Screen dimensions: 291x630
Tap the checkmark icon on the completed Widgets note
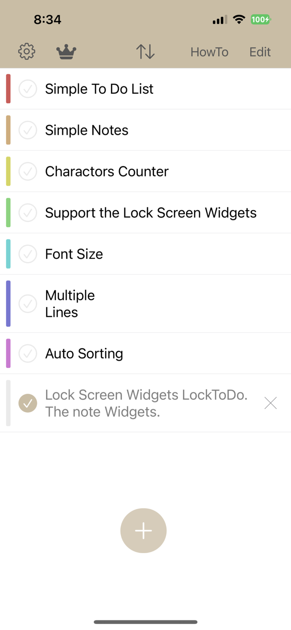point(27,403)
